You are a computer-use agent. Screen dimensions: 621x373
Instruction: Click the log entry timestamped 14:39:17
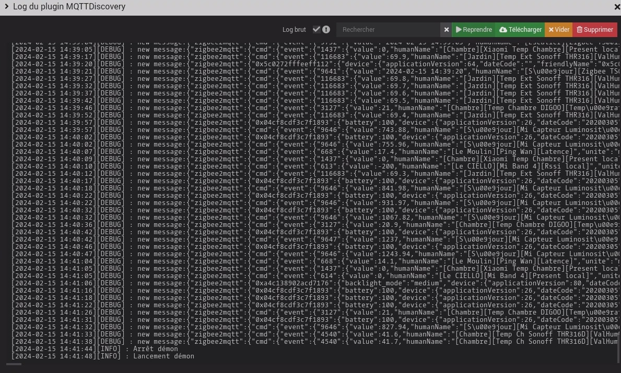pyautogui.click(x=315, y=56)
